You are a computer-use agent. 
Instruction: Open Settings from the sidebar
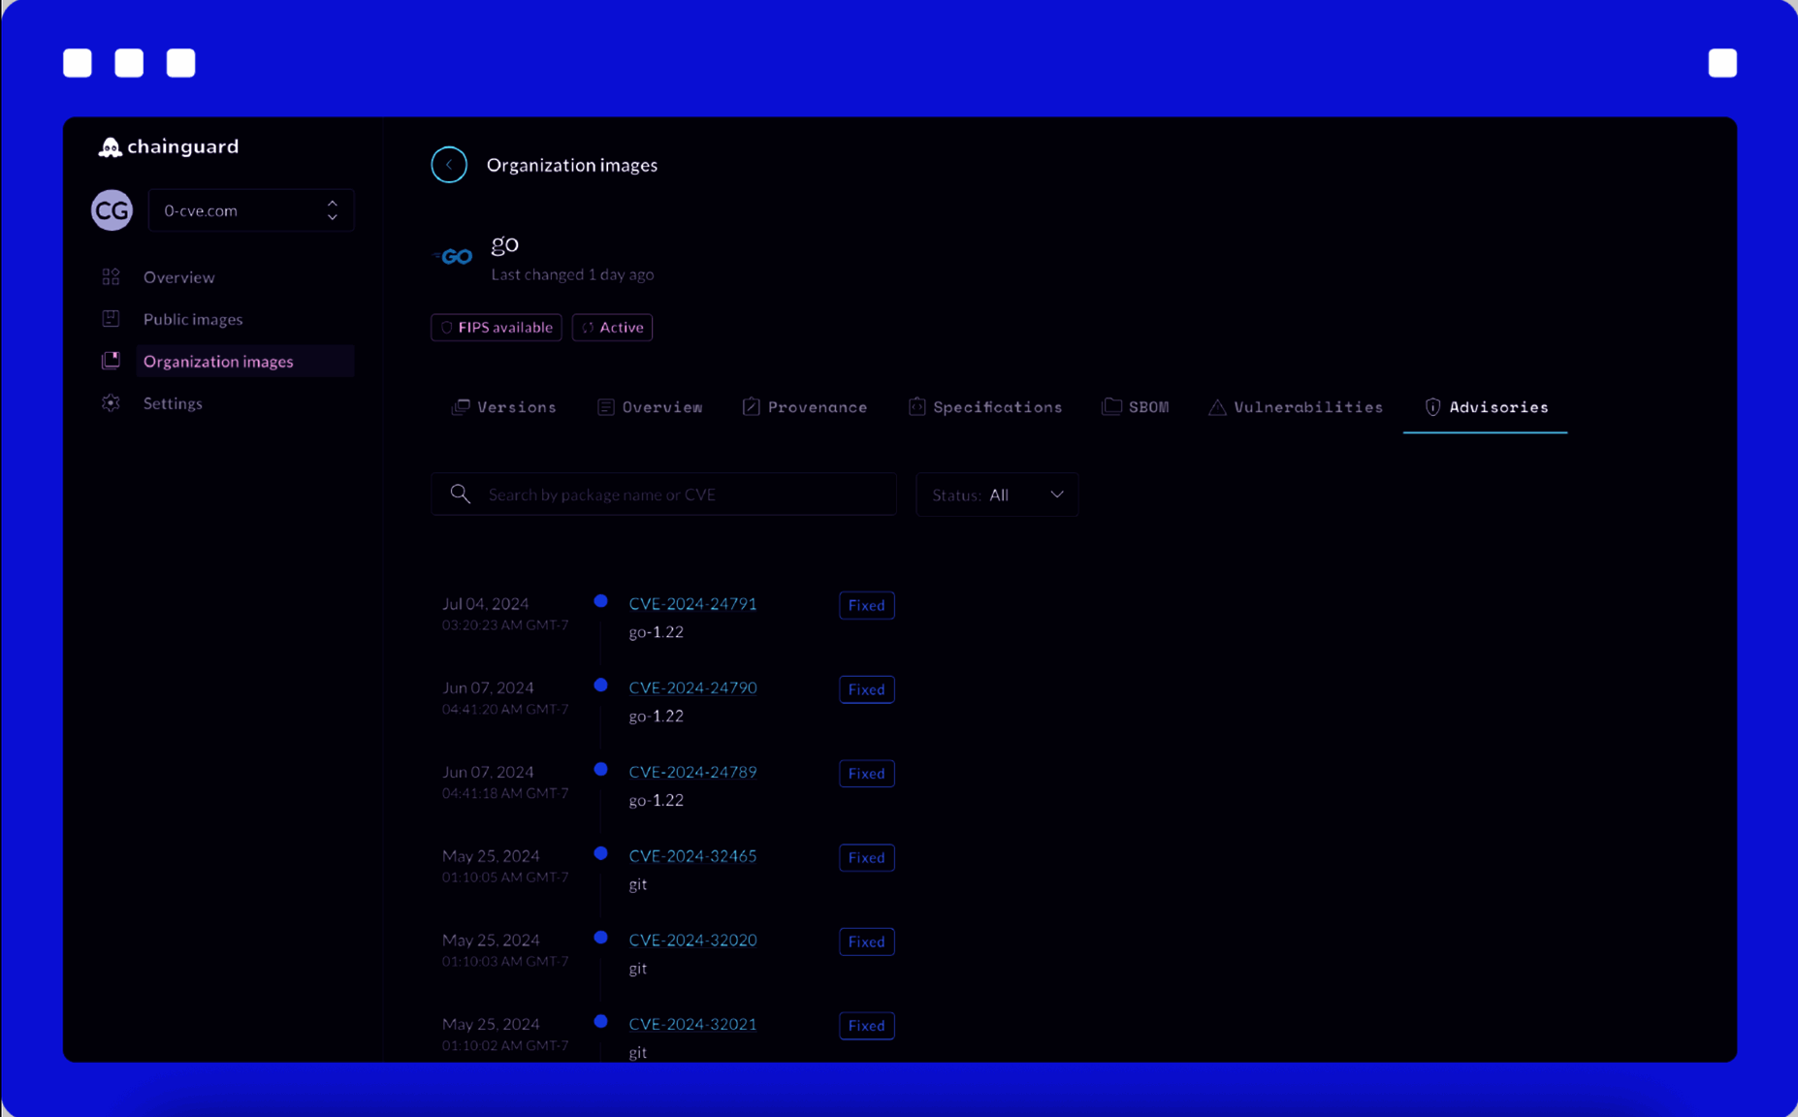[173, 402]
